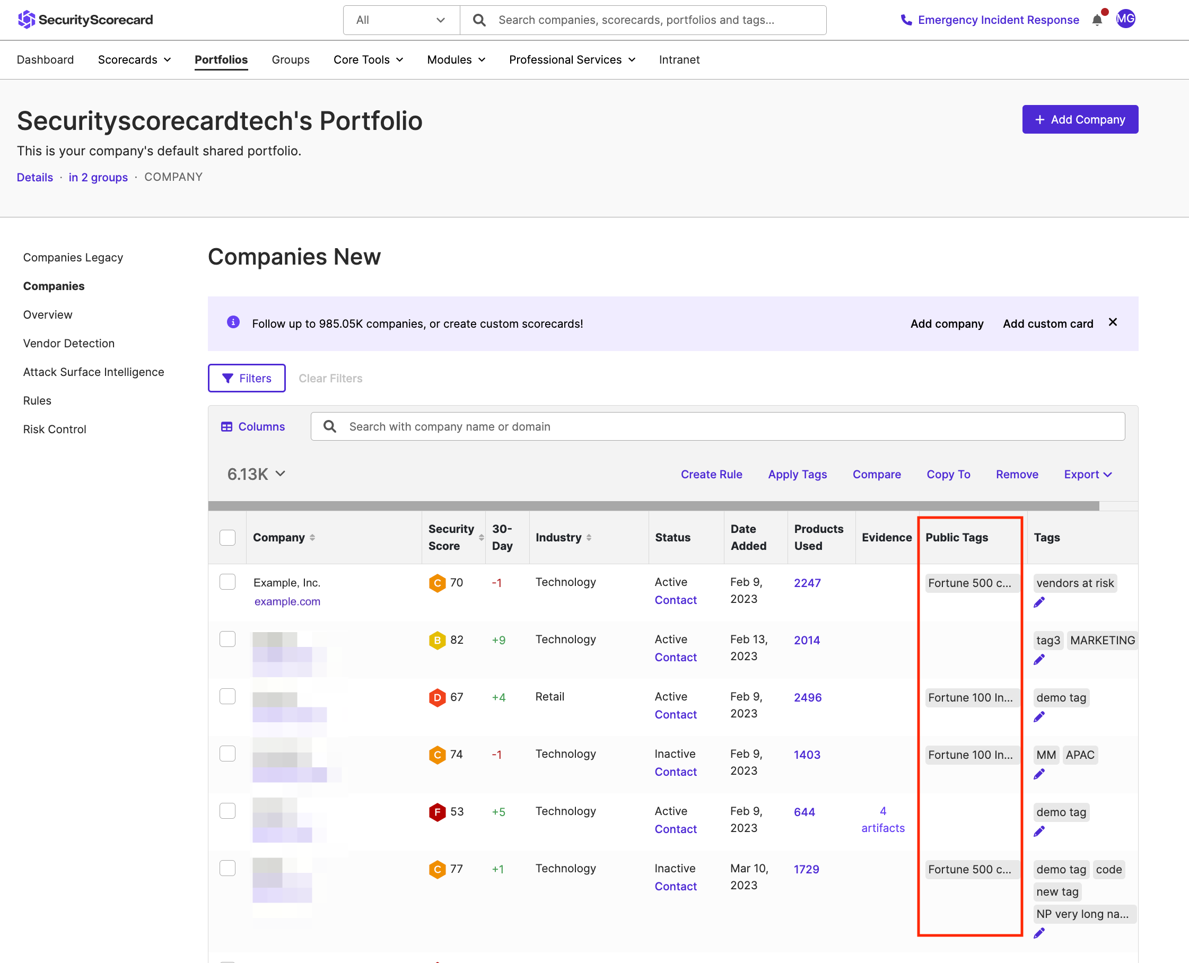Click Apply Tags action
Viewport: 1189px width, 963px height.
pyautogui.click(x=797, y=475)
